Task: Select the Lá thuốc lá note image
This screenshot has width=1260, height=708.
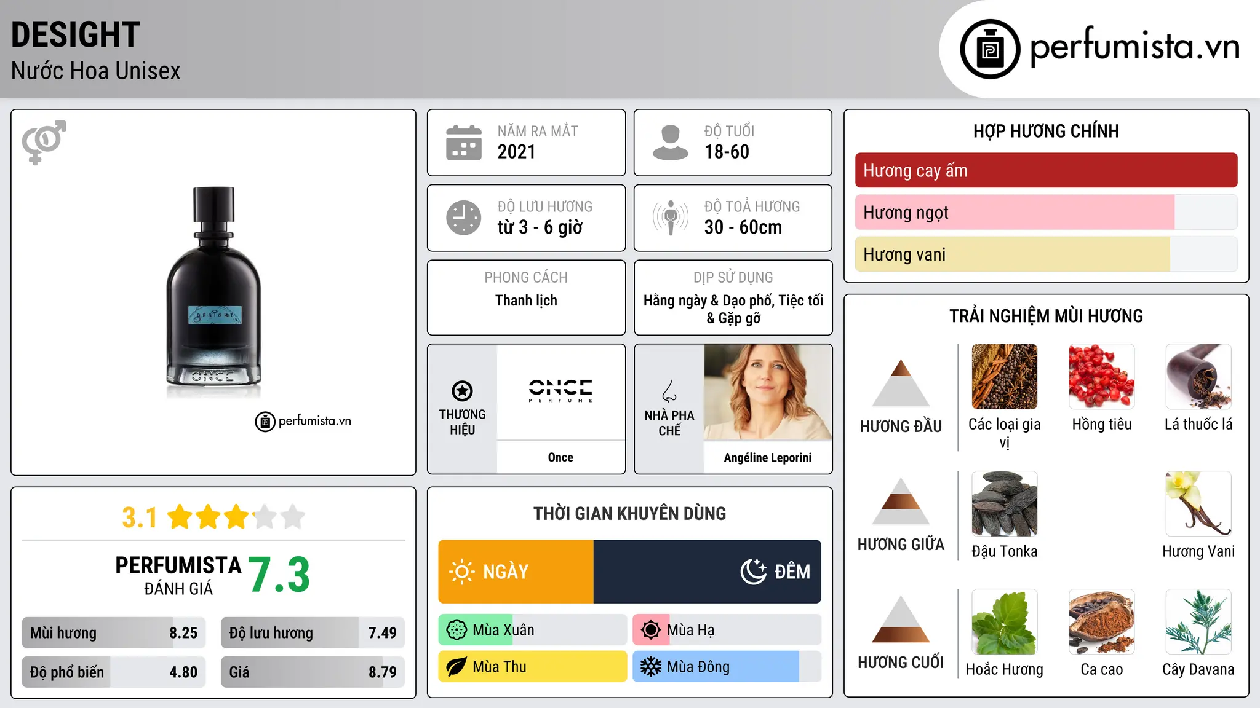Action: (x=1198, y=377)
